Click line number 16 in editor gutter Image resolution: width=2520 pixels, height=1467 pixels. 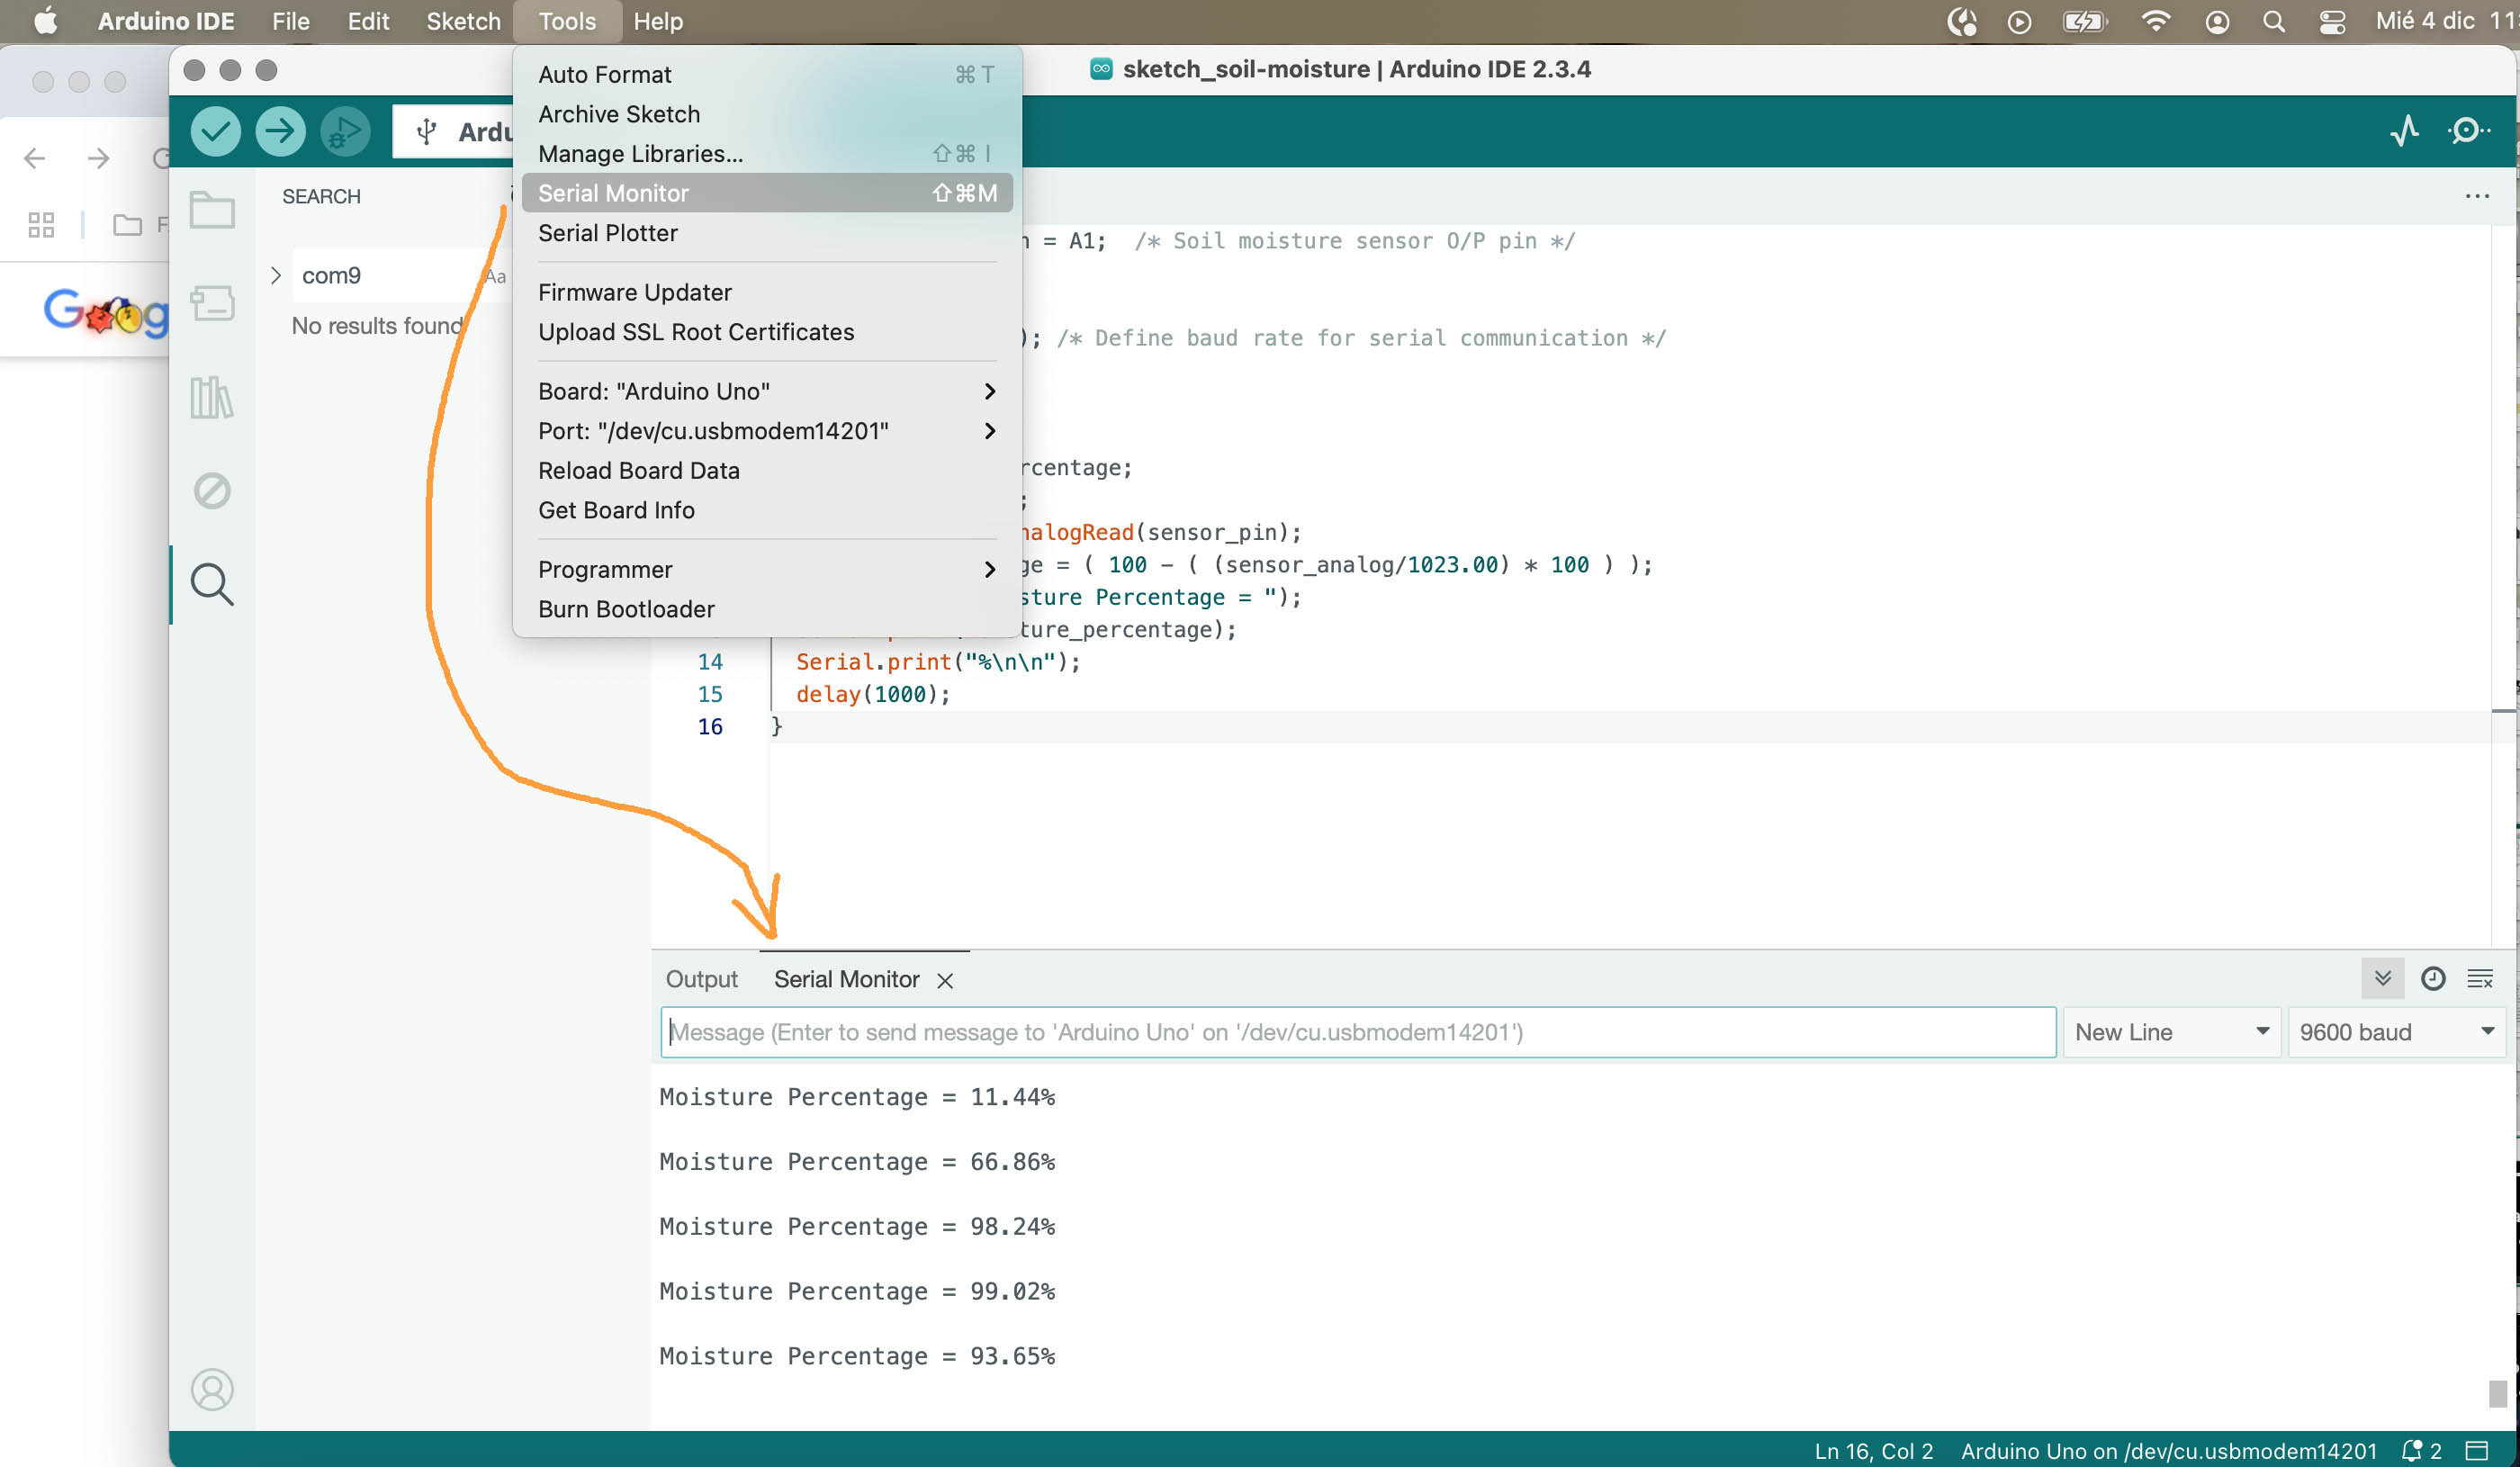(x=709, y=727)
